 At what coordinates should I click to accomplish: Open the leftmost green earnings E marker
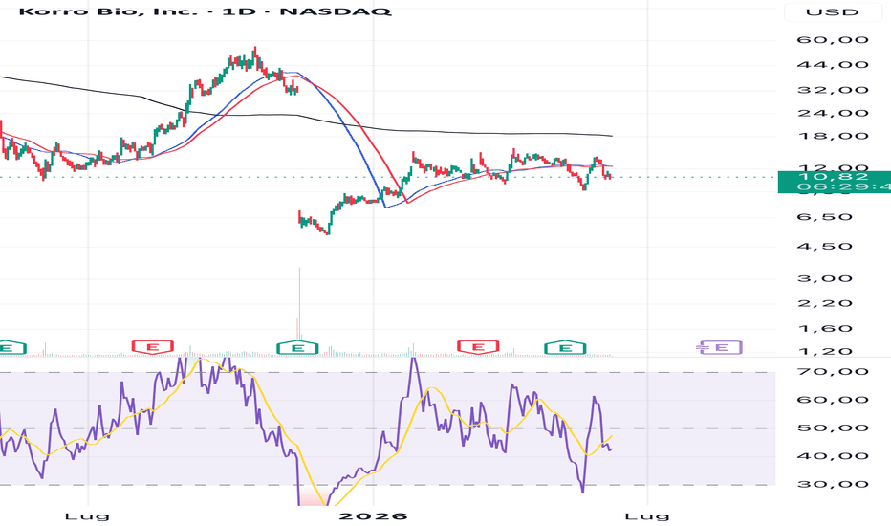coord(11,347)
